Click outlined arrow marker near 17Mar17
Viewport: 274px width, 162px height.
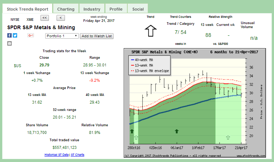[228, 137]
